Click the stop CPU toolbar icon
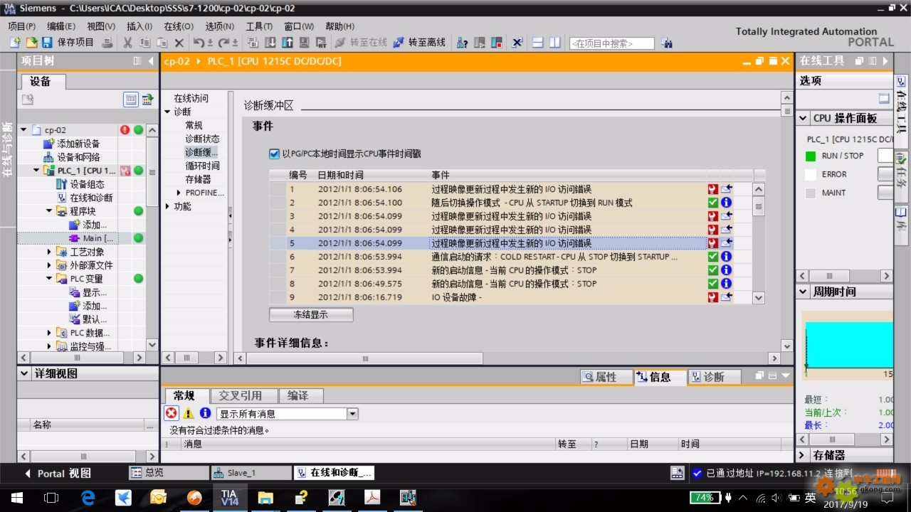The height and width of the screenshot is (512, 911). (496, 43)
